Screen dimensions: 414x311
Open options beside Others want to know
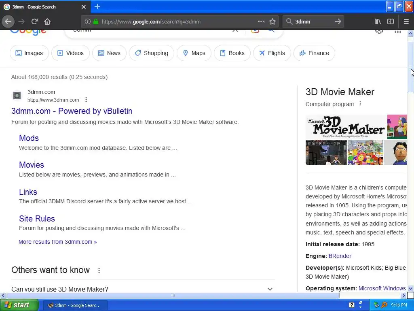point(99,270)
